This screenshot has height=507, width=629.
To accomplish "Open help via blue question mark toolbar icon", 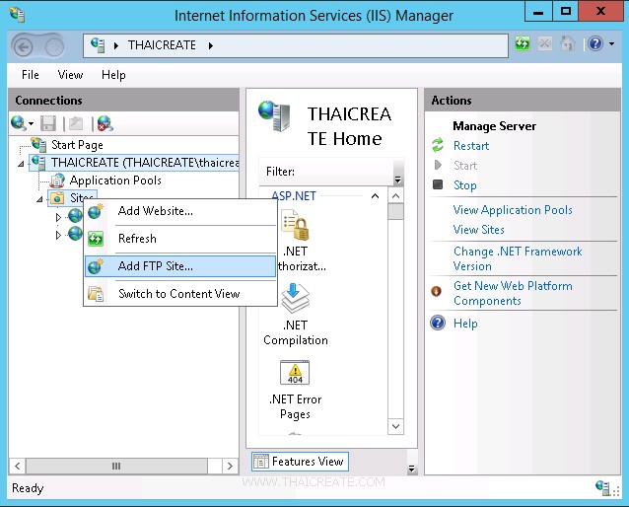I will pos(595,43).
